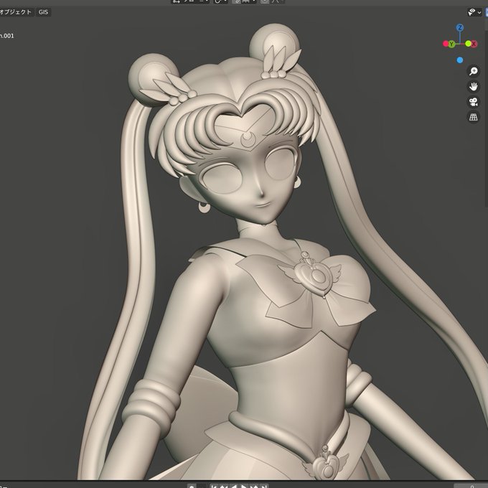The height and width of the screenshot is (488, 488).
Task: Snap view to the X axis on gizmo
Action: (x=474, y=44)
